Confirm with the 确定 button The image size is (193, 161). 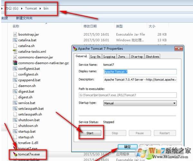(x=128, y=147)
